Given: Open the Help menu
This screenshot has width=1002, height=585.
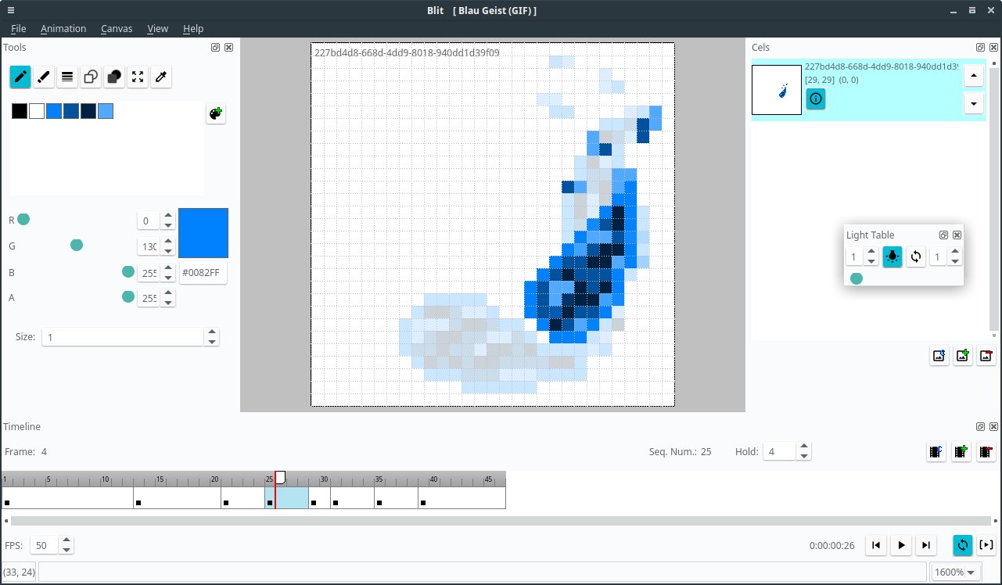Looking at the screenshot, I should [x=193, y=28].
